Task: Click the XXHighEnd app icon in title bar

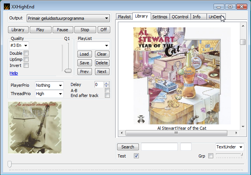Action: [7, 7]
